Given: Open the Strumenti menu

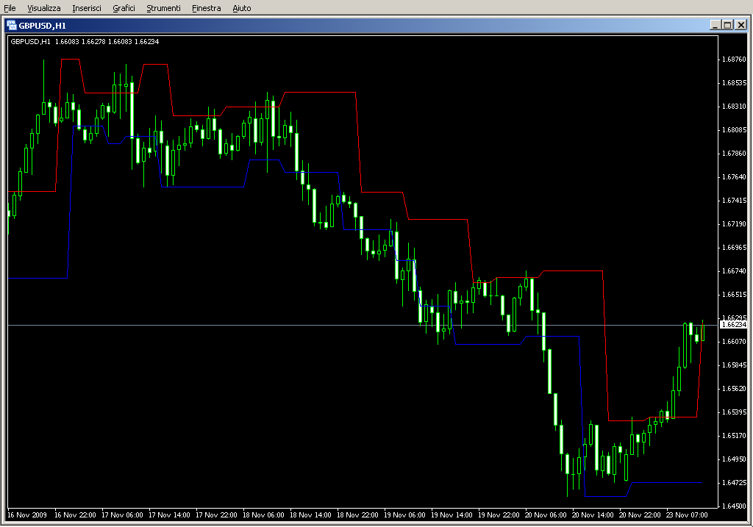Looking at the screenshot, I should (x=163, y=8).
